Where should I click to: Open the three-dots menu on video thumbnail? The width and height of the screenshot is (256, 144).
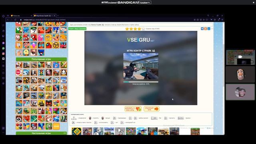[252, 62]
